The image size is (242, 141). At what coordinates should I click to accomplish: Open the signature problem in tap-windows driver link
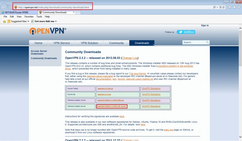pyautogui.click(x=175, y=66)
